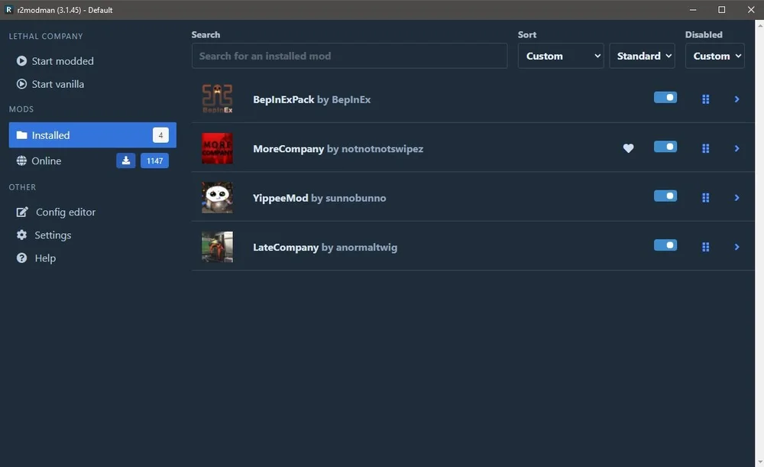Image resolution: width=764 pixels, height=467 pixels.
Task: Close the r2modman window
Action: (751, 10)
